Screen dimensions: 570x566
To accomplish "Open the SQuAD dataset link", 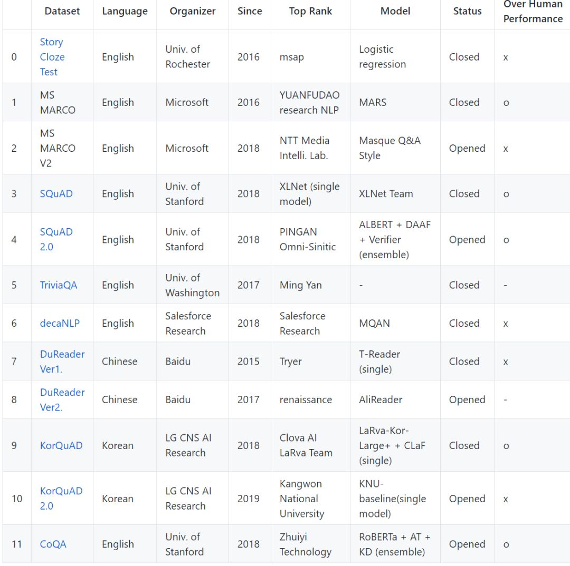I will point(56,193).
